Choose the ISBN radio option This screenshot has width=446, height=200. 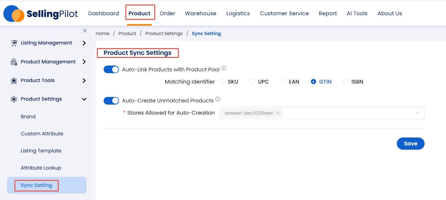click(346, 82)
